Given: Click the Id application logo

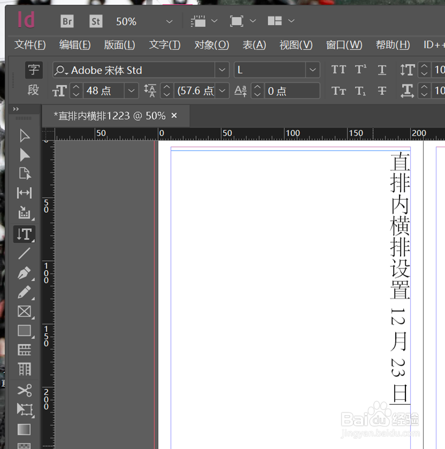Looking at the screenshot, I should (26, 20).
